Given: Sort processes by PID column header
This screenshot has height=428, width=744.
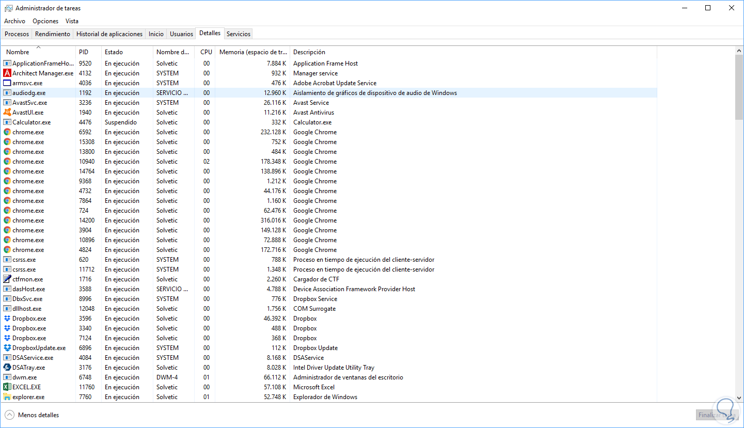Looking at the screenshot, I should pos(88,52).
